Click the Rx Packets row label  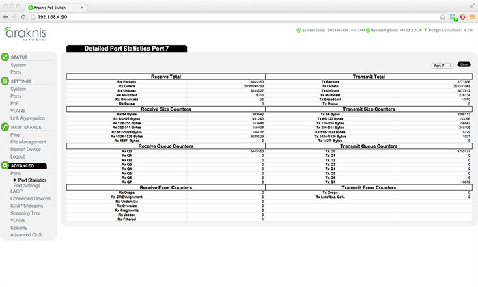[126, 82]
